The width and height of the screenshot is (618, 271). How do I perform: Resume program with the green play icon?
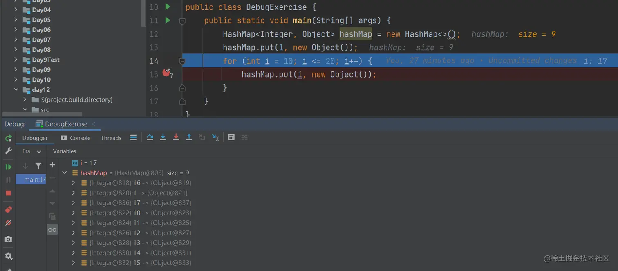tap(8, 167)
